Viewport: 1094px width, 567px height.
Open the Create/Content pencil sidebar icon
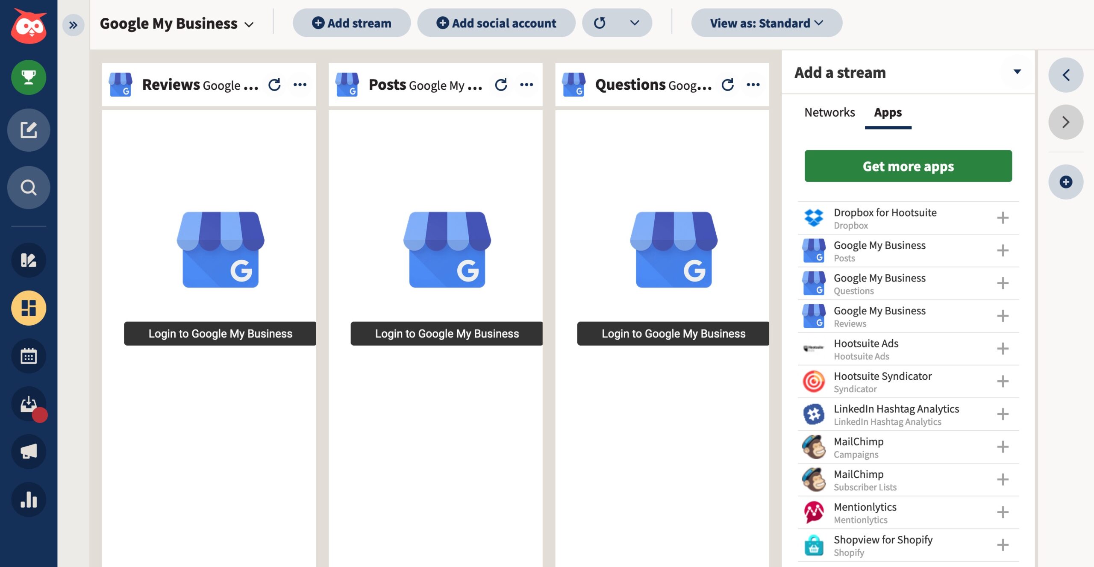point(29,260)
